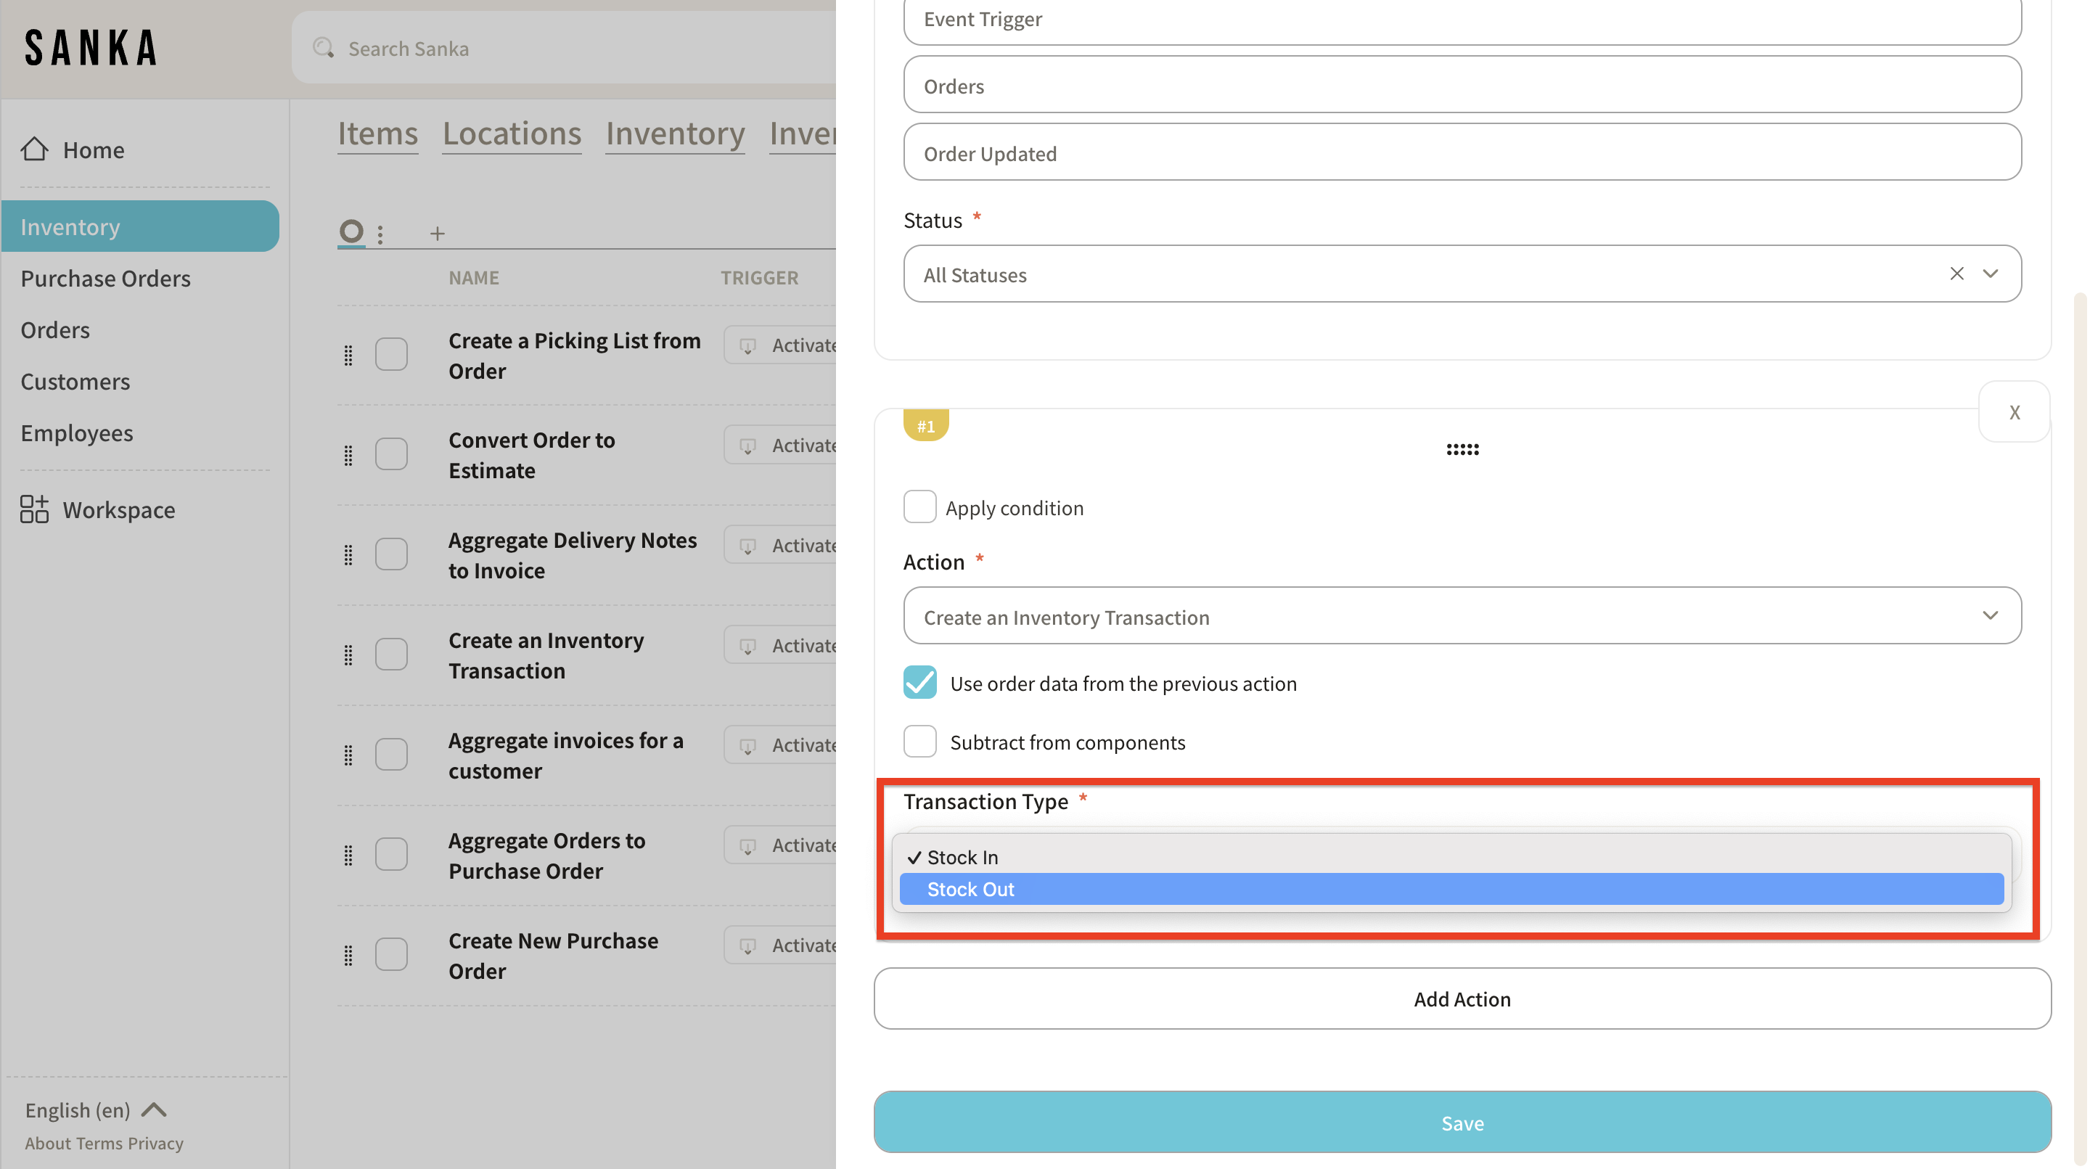The height and width of the screenshot is (1169, 2090).
Task: Open the three-dot view options menu
Action: point(380,234)
